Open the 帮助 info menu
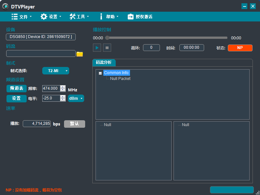Screen dimensions: 260x195 pos(109,17)
